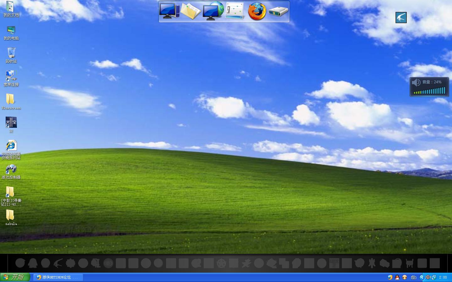
Task: Click the keyboard input method tray icon
Action: point(414,277)
